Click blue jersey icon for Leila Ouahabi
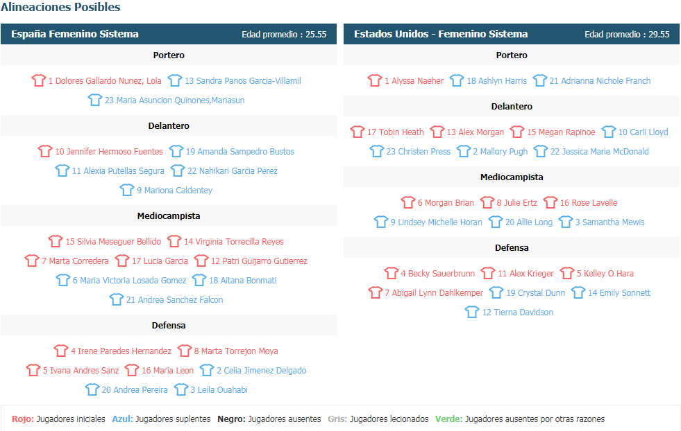 tap(180, 389)
